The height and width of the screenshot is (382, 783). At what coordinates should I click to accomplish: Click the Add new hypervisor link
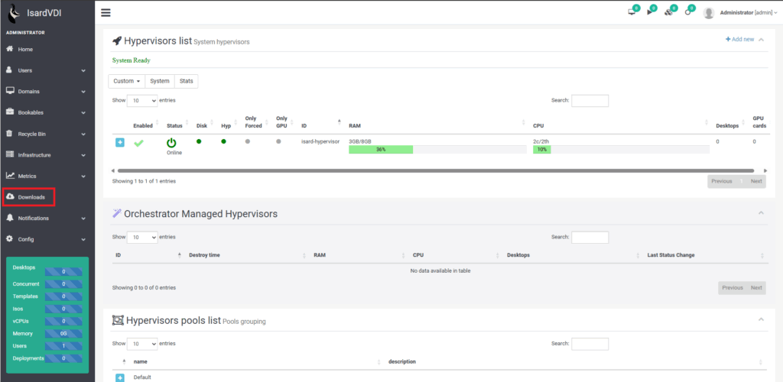739,39
